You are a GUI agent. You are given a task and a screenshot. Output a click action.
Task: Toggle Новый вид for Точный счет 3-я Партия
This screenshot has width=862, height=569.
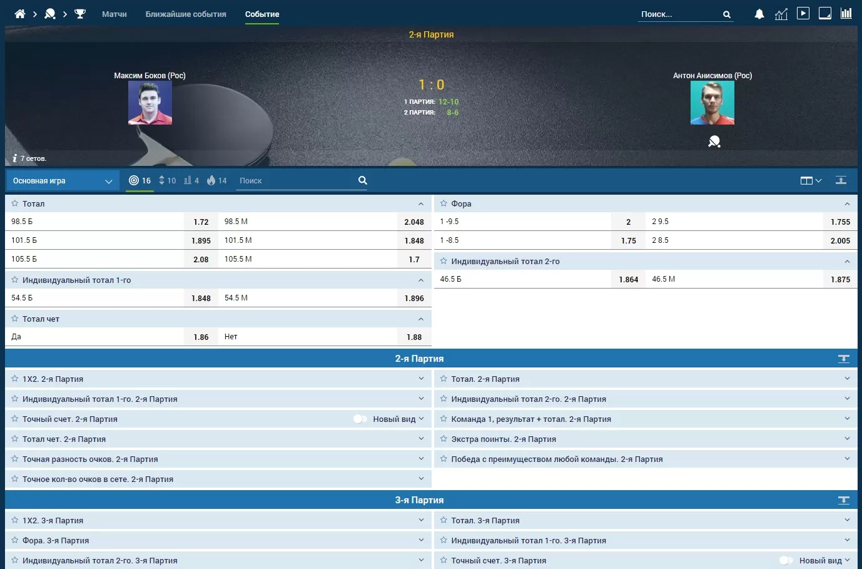pyautogui.click(x=786, y=560)
